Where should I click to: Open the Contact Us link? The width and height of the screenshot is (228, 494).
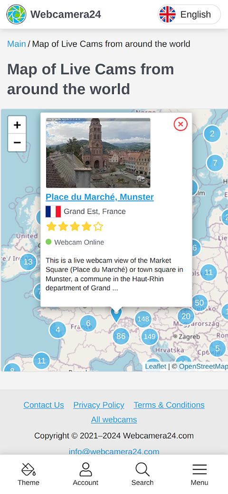44,405
